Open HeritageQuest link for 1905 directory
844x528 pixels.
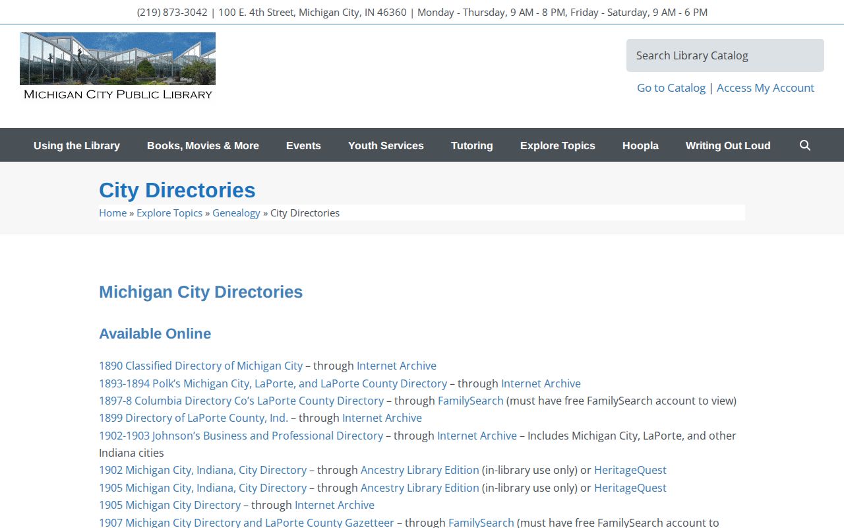(x=630, y=488)
